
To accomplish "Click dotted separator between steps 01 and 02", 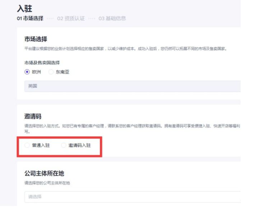I will [x=50, y=18].
